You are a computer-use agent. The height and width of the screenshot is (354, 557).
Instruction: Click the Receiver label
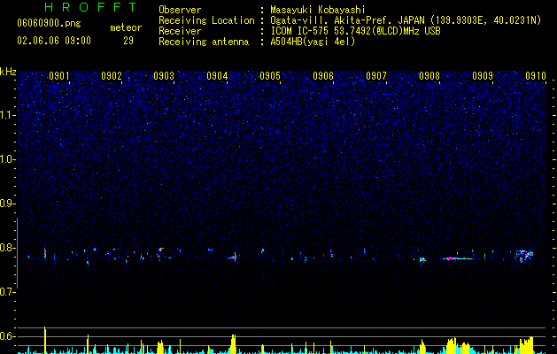[x=180, y=31]
